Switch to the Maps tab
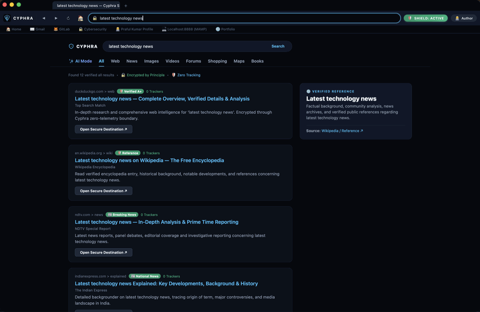Screen dimensions: 480x312 [239, 61]
